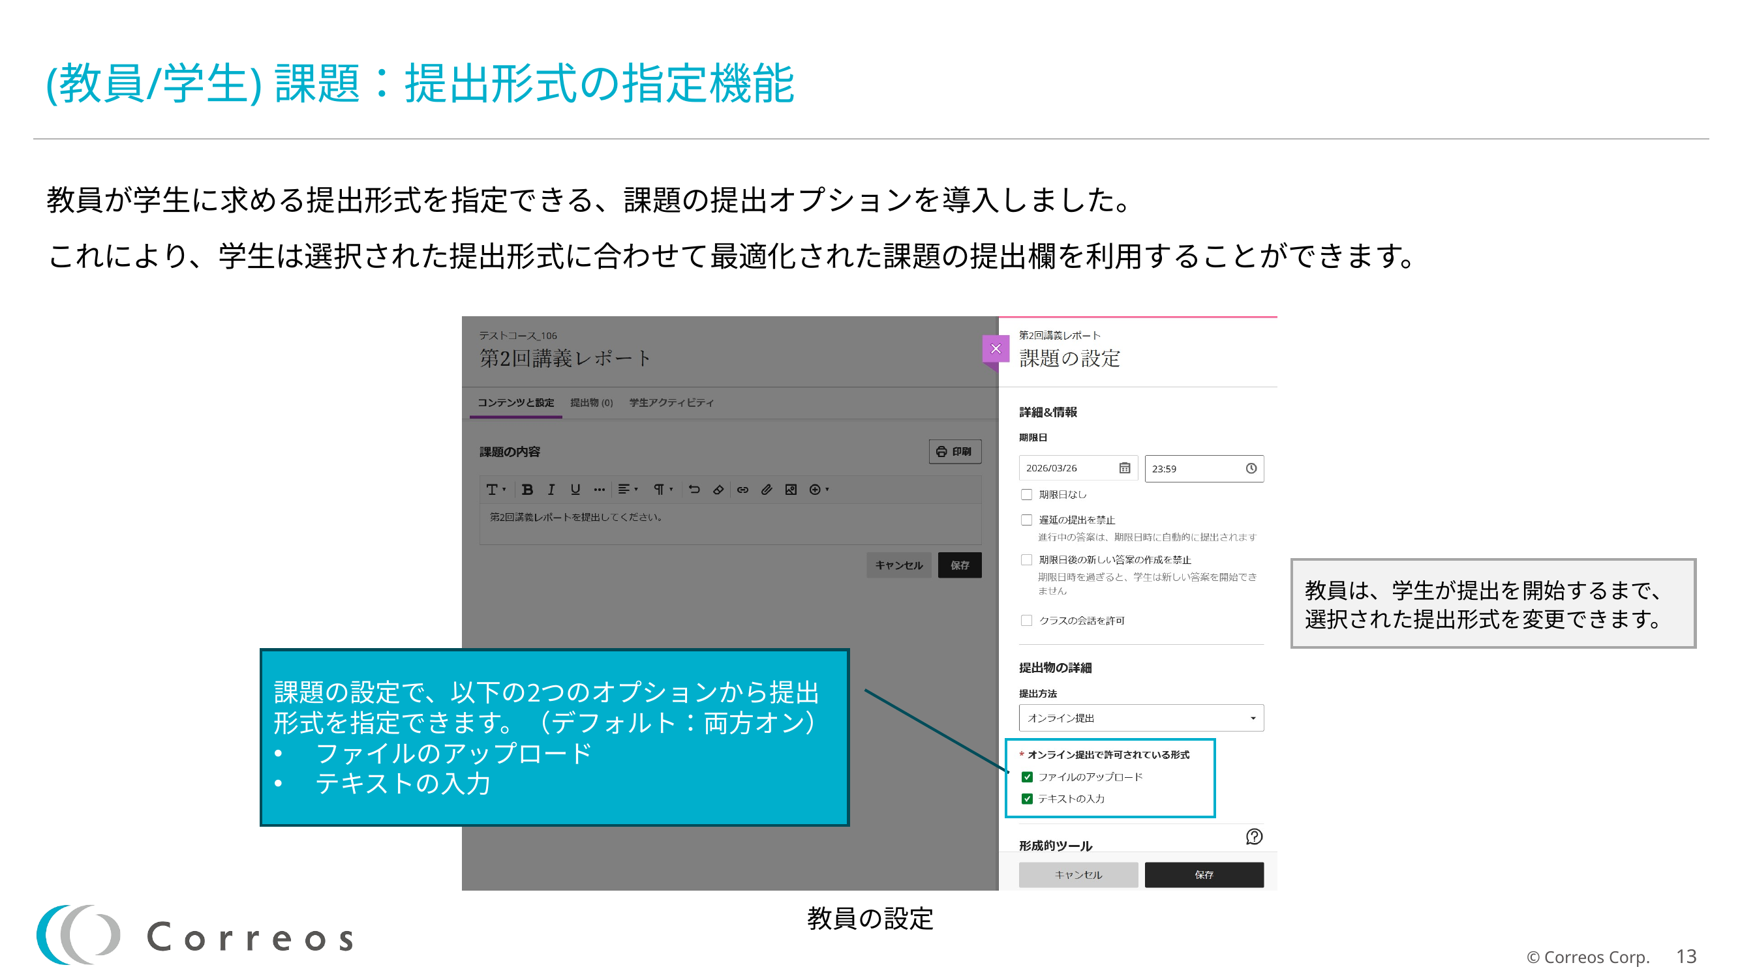Click the insert image icon
1740x978 pixels.
coord(791,490)
